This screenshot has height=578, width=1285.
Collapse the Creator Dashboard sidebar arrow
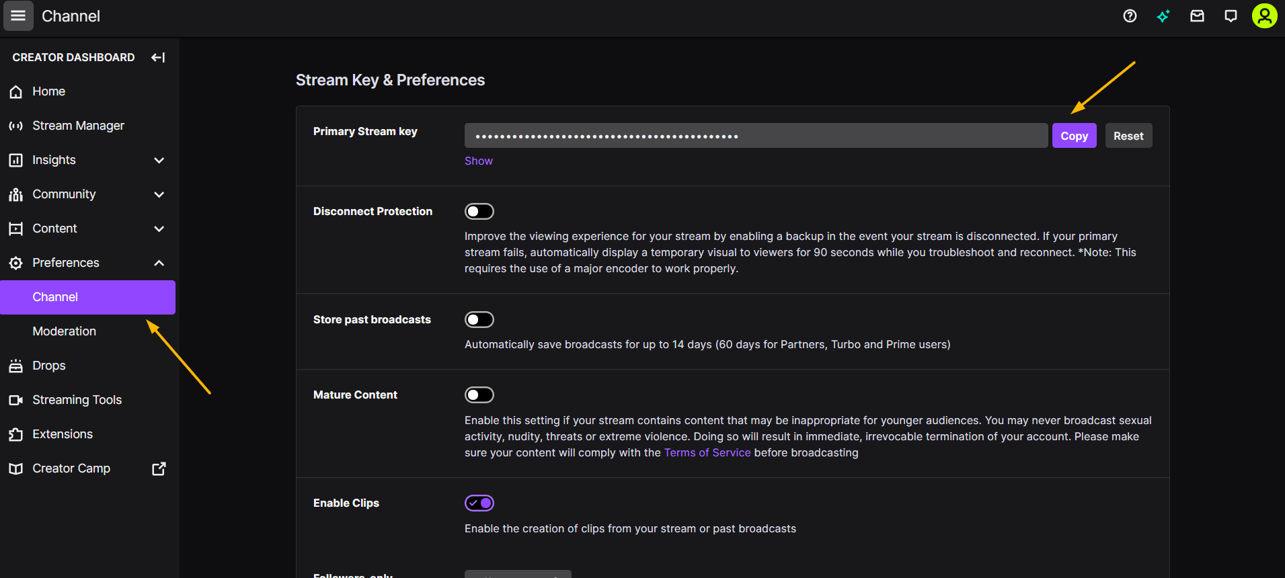pos(158,57)
